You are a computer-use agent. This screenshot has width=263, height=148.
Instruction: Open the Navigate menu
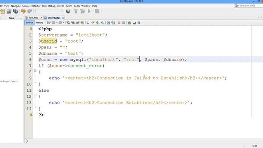point(16,6)
